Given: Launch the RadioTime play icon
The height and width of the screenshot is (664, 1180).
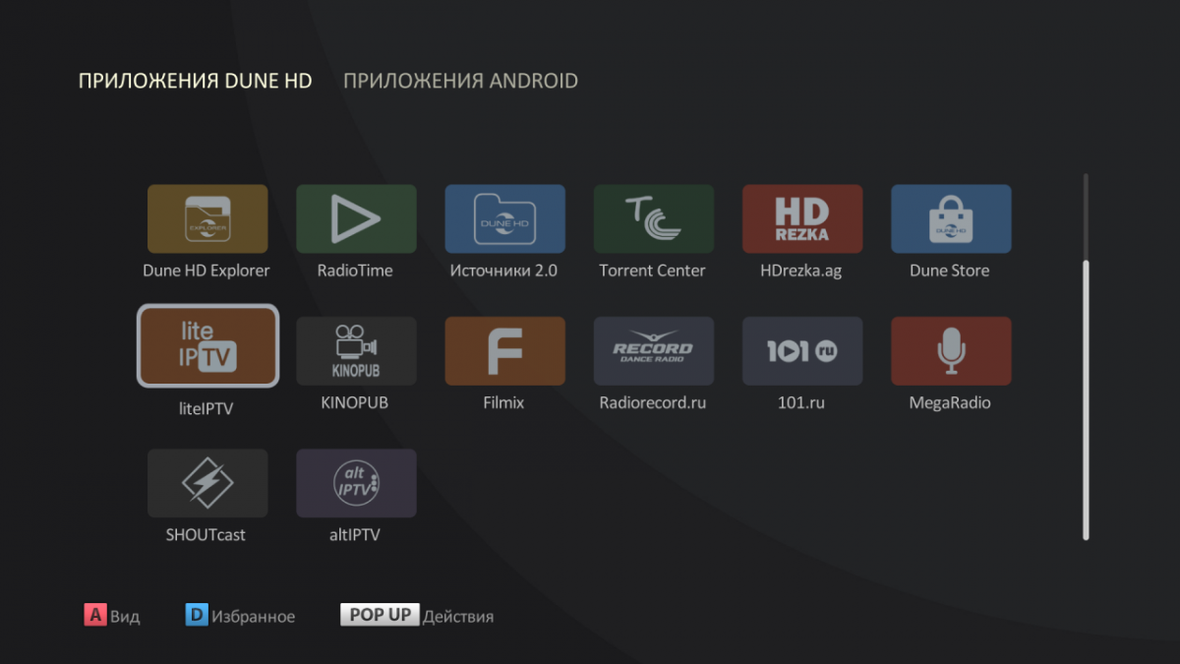Looking at the screenshot, I should click(x=356, y=218).
